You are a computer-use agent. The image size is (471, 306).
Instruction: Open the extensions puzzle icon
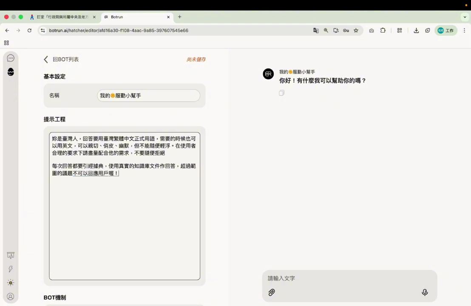coord(383,30)
